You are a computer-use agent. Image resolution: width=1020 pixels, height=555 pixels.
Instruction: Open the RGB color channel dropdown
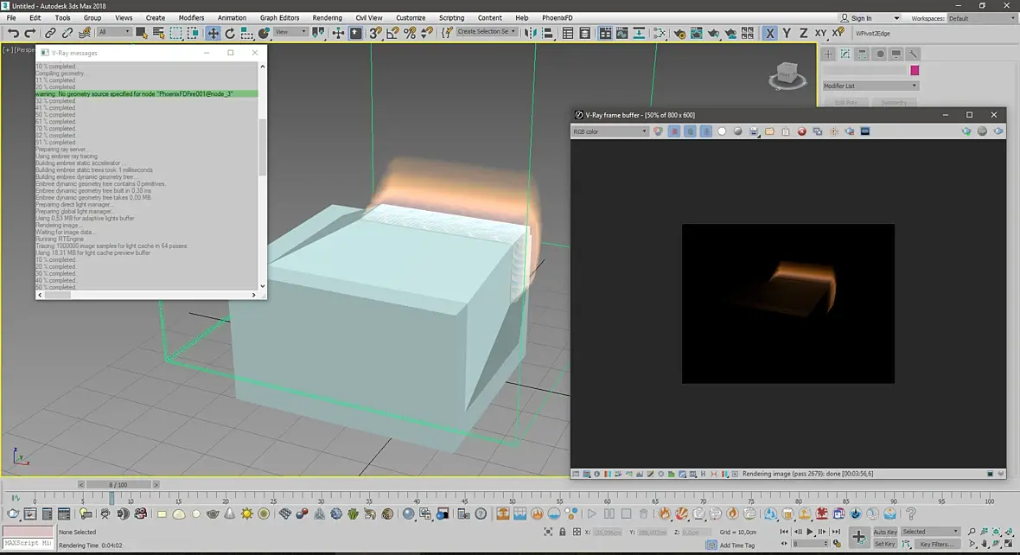click(609, 131)
